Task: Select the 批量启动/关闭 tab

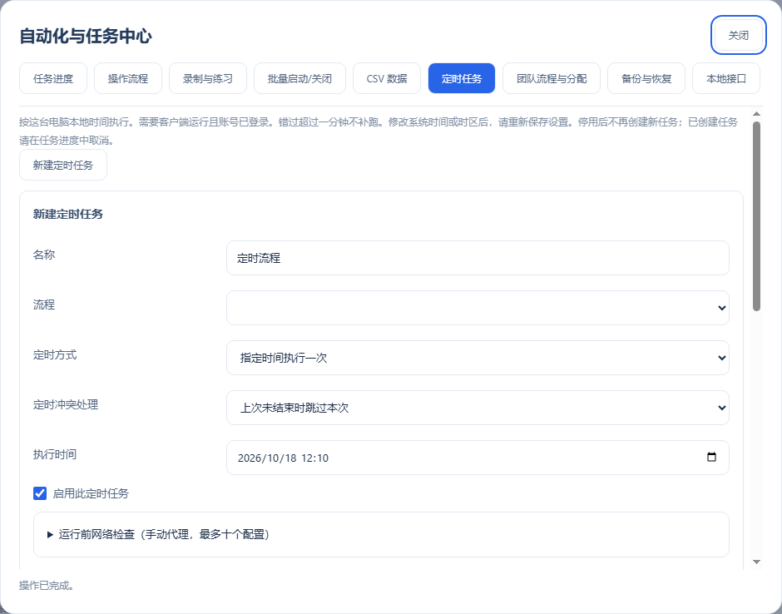Action: pyautogui.click(x=299, y=78)
